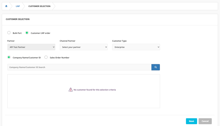The image size is (220, 126).
Task: Focus the Company Name/Customer ID search field
Action: point(79,67)
